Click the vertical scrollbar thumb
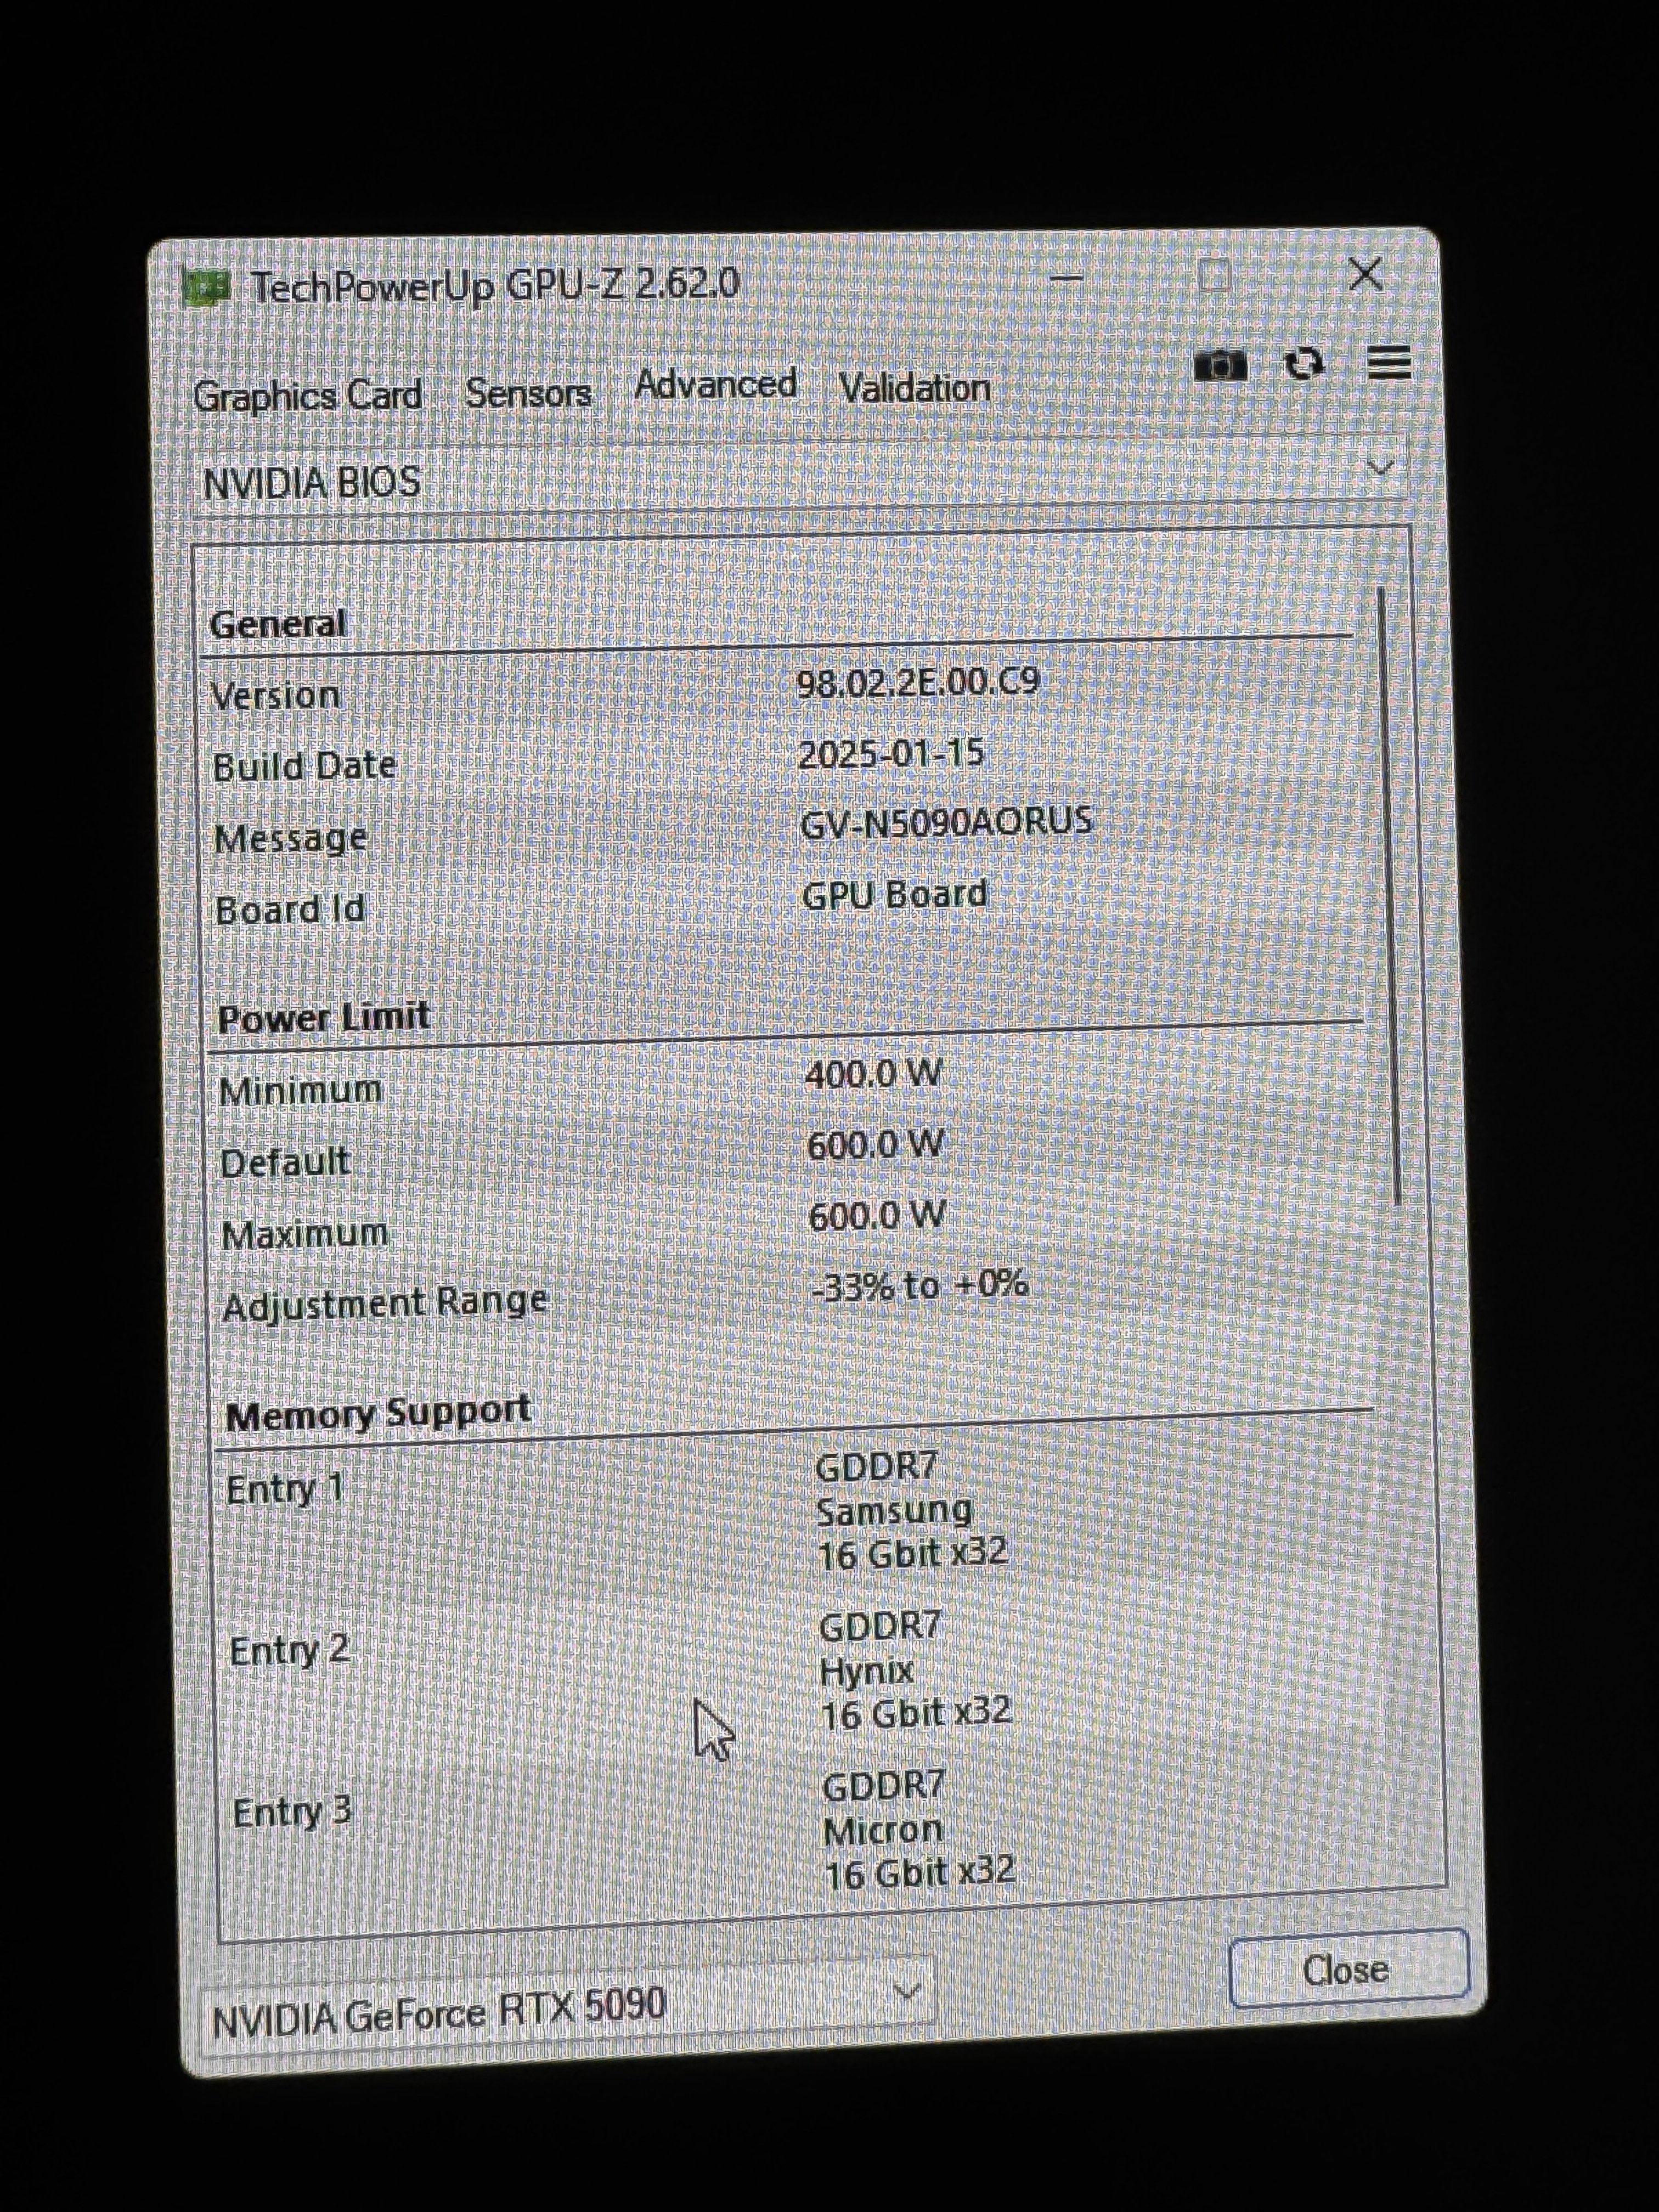Viewport: 1659px width, 2212px height. point(1389,900)
